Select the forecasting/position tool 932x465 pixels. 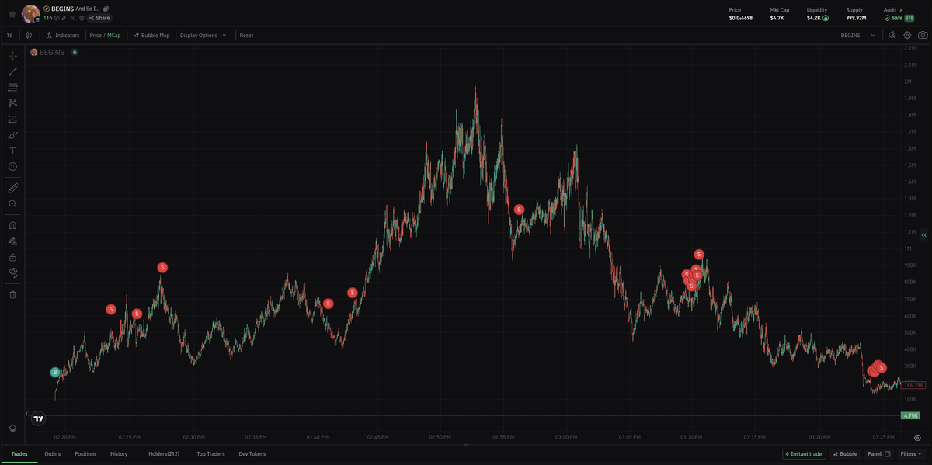[x=12, y=119]
